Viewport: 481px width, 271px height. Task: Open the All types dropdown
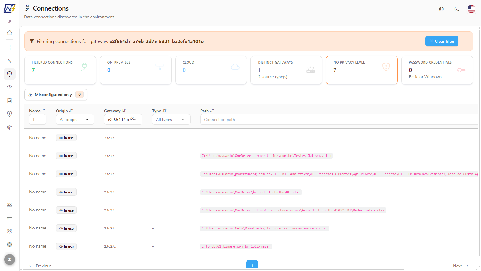pos(171,120)
